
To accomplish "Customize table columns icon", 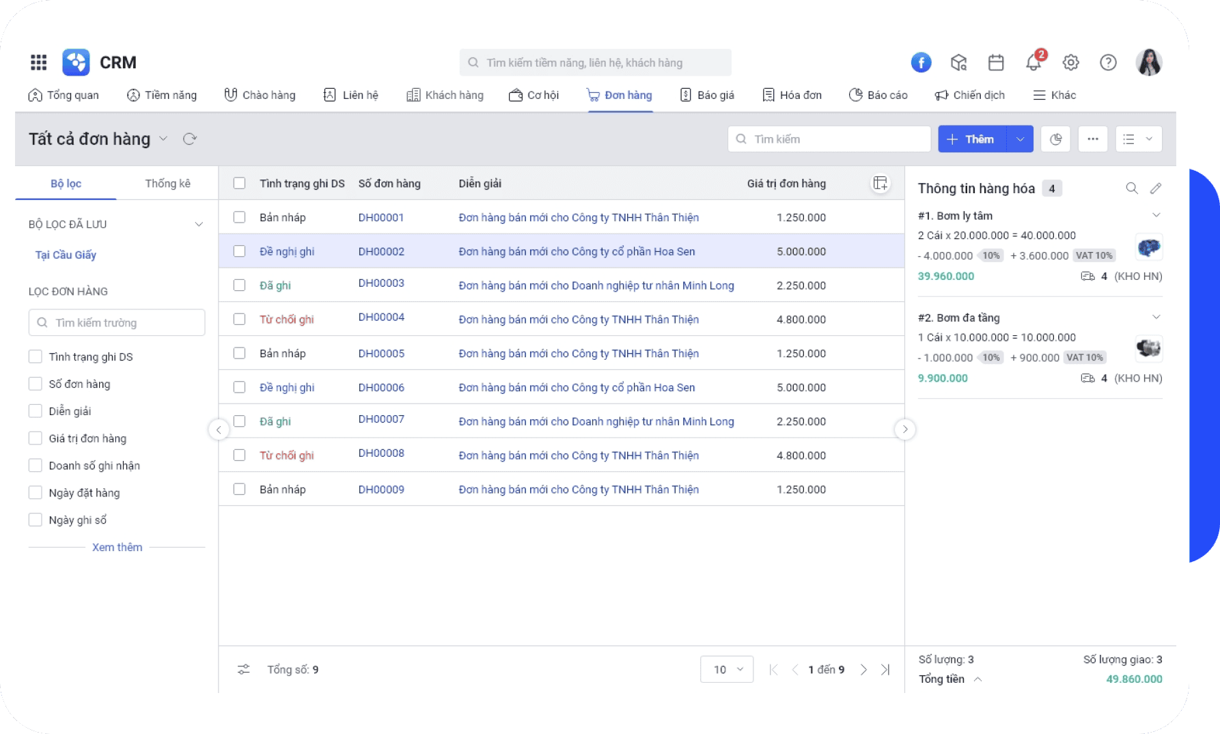I will (881, 183).
